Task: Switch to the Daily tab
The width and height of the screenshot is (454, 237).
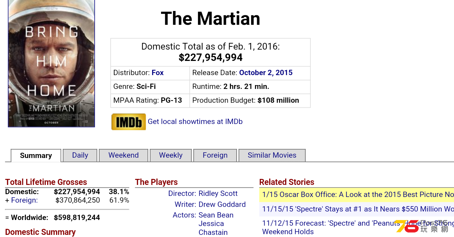Action: point(80,155)
